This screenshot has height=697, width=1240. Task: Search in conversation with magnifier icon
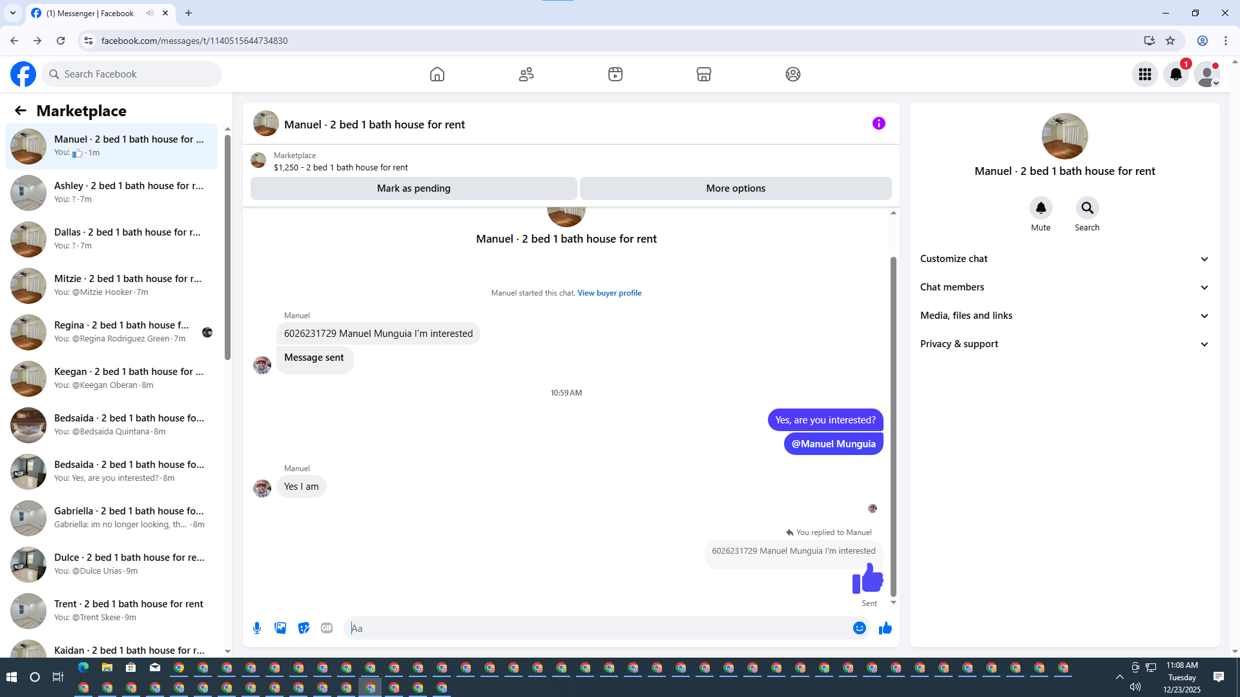tap(1087, 208)
